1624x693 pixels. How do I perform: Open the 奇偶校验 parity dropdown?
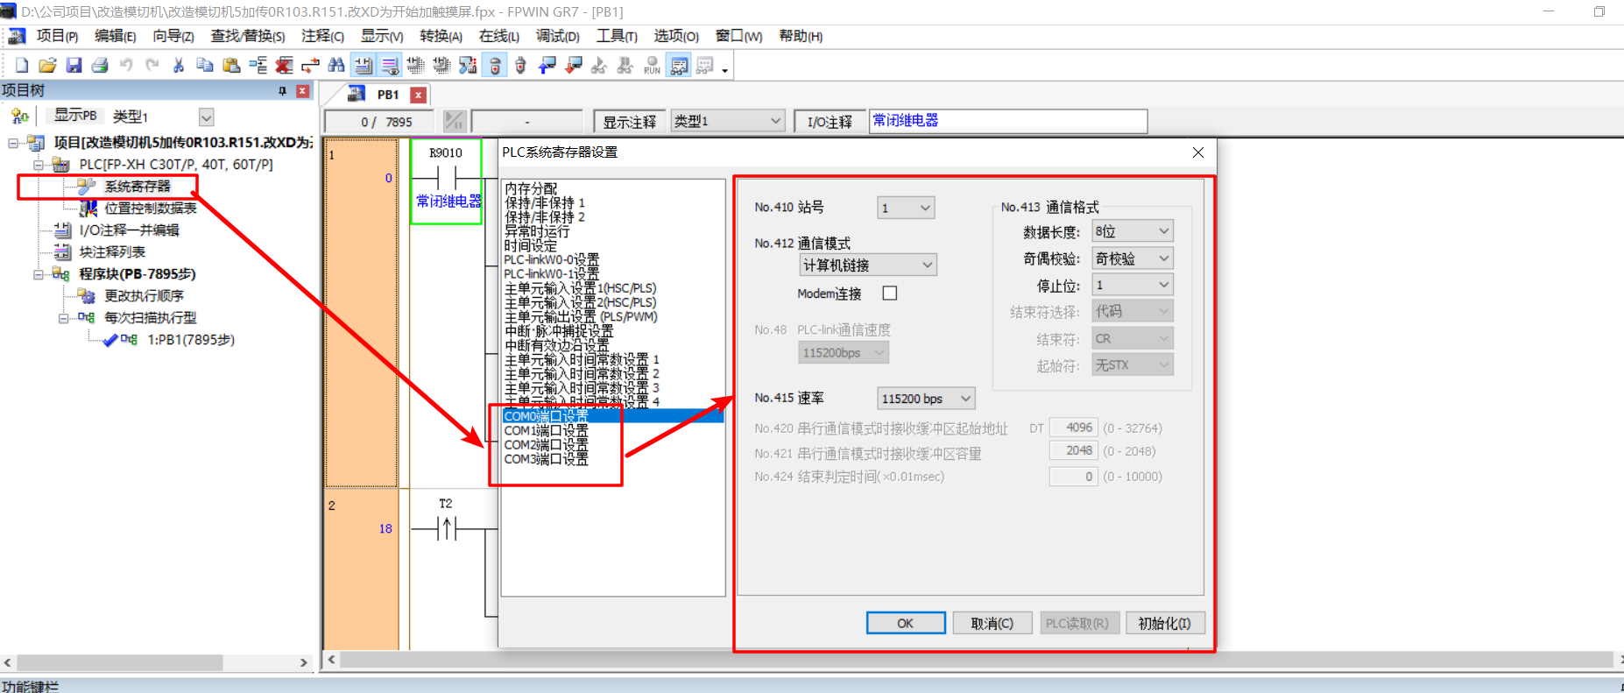1132,258
